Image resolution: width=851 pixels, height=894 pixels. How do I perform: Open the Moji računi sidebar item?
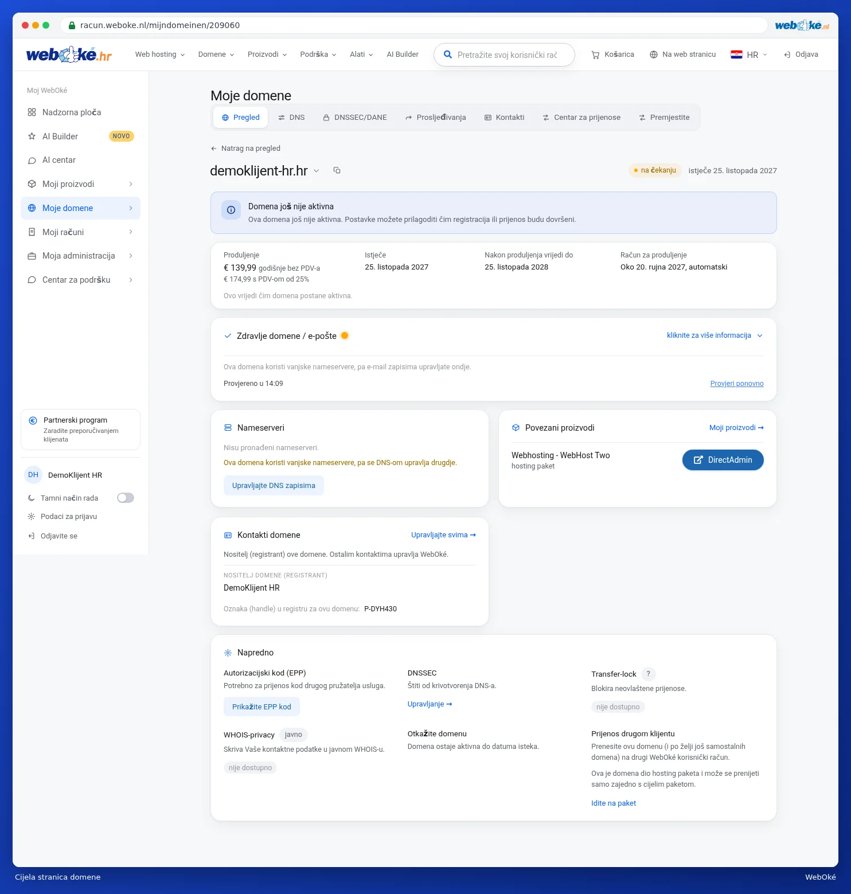tap(80, 232)
